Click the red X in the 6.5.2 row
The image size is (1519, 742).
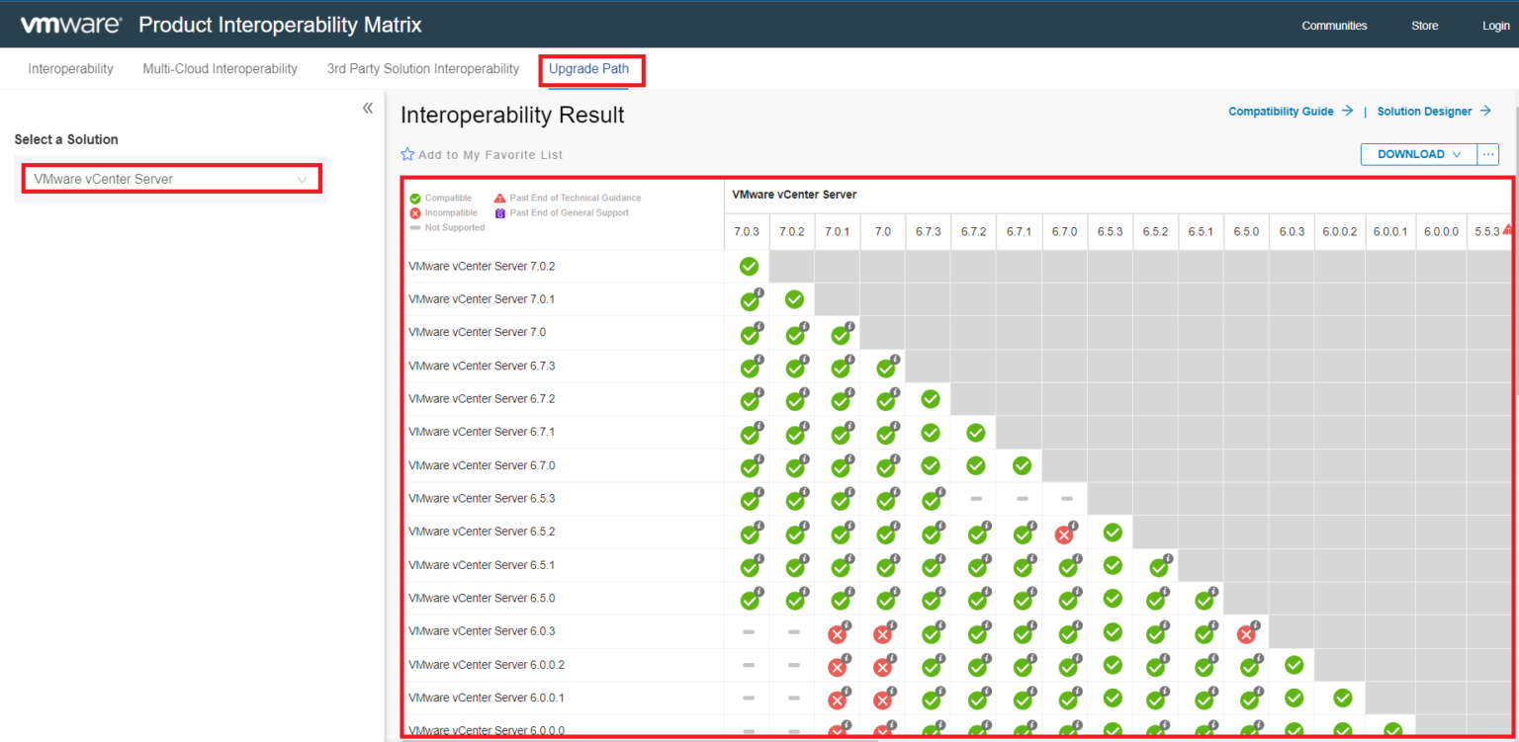click(x=1065, y=533)
